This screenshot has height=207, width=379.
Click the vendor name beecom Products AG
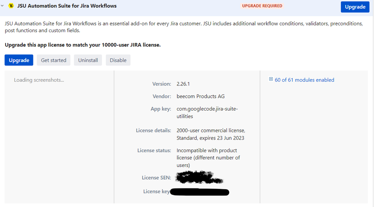point(200,96)
